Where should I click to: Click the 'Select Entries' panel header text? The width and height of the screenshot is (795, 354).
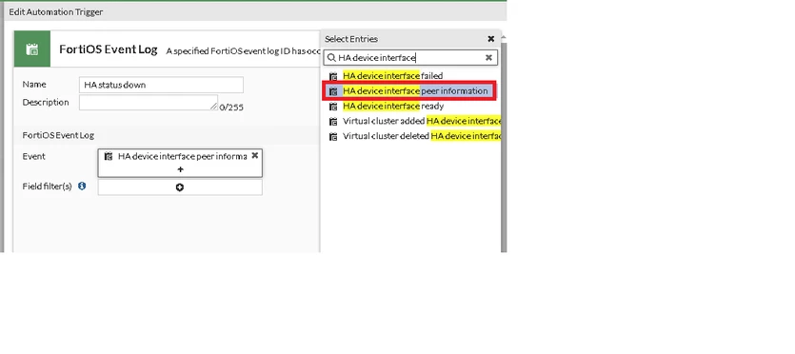tap(351, 39)
